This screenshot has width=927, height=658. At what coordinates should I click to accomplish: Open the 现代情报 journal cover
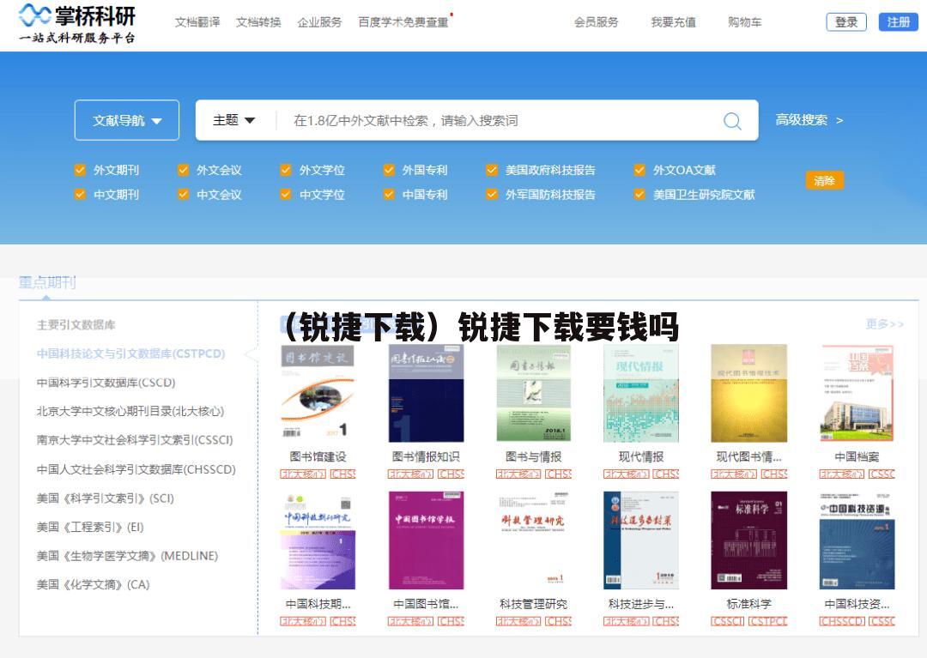641,394
